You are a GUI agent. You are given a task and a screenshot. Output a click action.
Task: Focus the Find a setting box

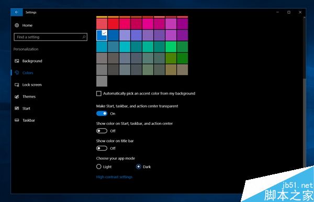pyautogui.click(x=50, y=37)
